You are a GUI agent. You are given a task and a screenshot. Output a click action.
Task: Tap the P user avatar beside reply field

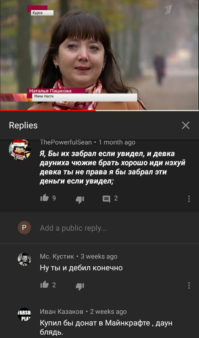[24, 228]
